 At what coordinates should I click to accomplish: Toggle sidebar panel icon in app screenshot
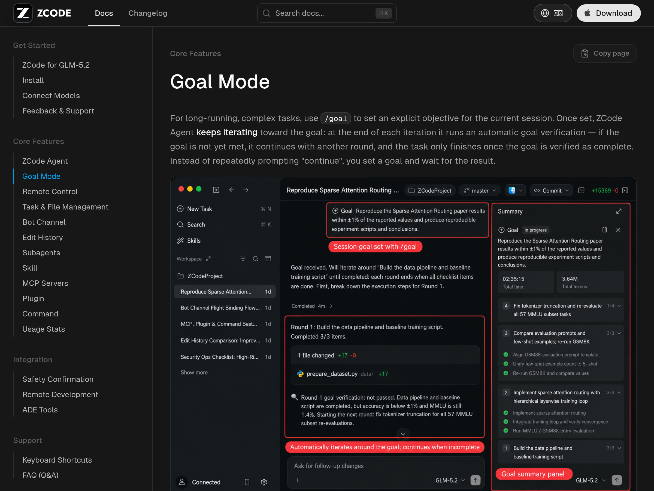(216, 190)
